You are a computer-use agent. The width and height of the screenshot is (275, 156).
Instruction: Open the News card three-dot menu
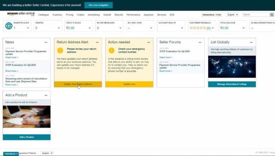[x=46, y=42]
